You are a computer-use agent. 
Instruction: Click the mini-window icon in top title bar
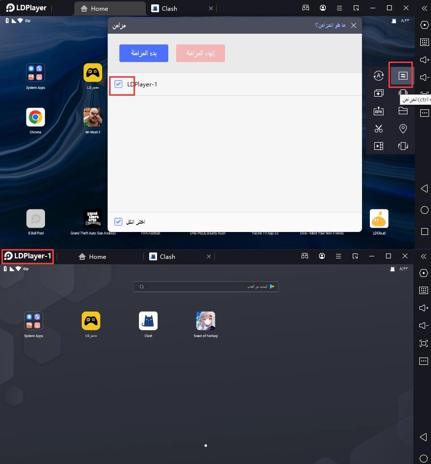tap(356, 8)
